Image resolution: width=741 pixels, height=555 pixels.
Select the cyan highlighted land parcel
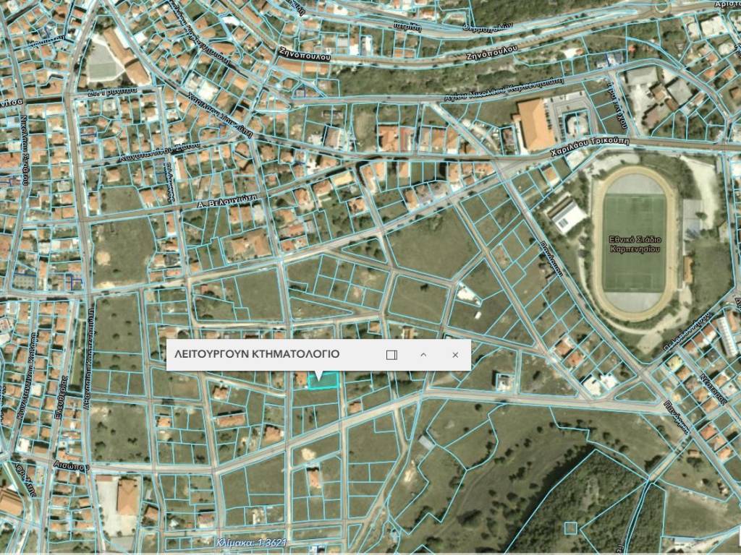[324, 382]
